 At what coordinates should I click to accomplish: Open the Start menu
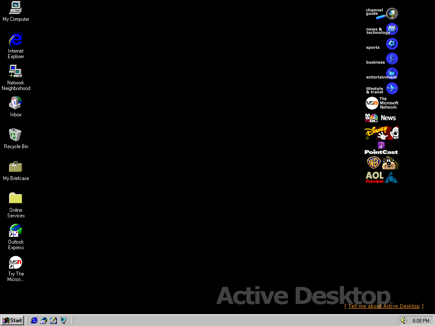point(12,320)
